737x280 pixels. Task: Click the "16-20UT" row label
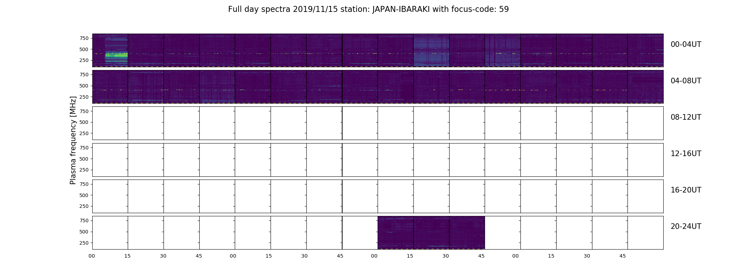tap(686, 190)
